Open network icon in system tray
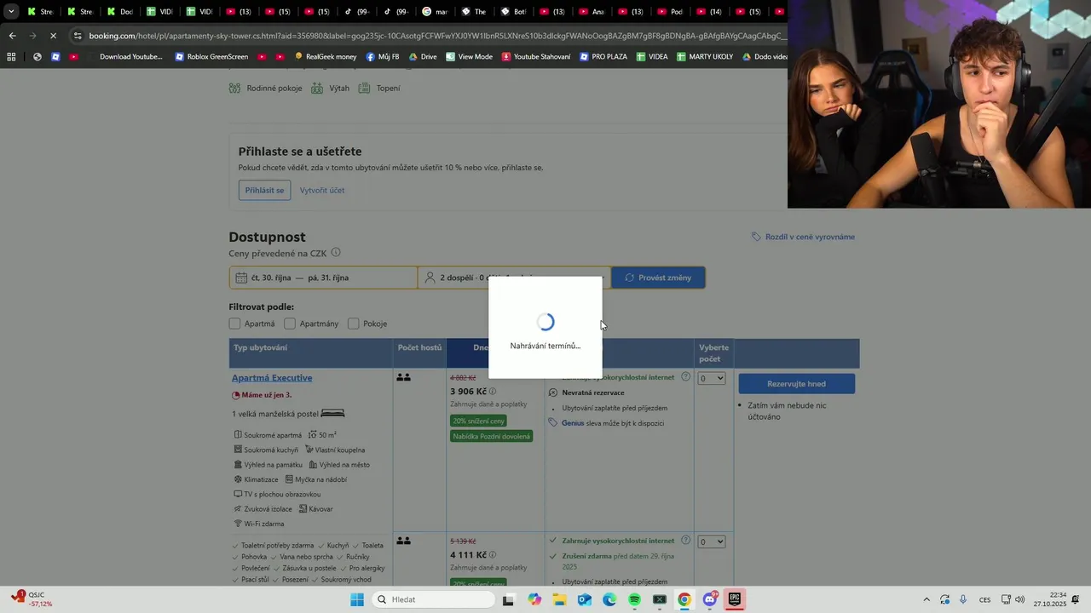Screen dimensions: 1091x613 1006,599
